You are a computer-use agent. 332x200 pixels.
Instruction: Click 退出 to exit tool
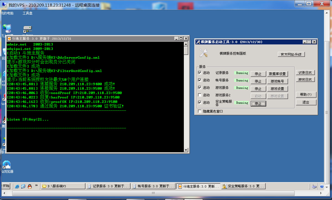pyautogui.click(x=306, y=102)
